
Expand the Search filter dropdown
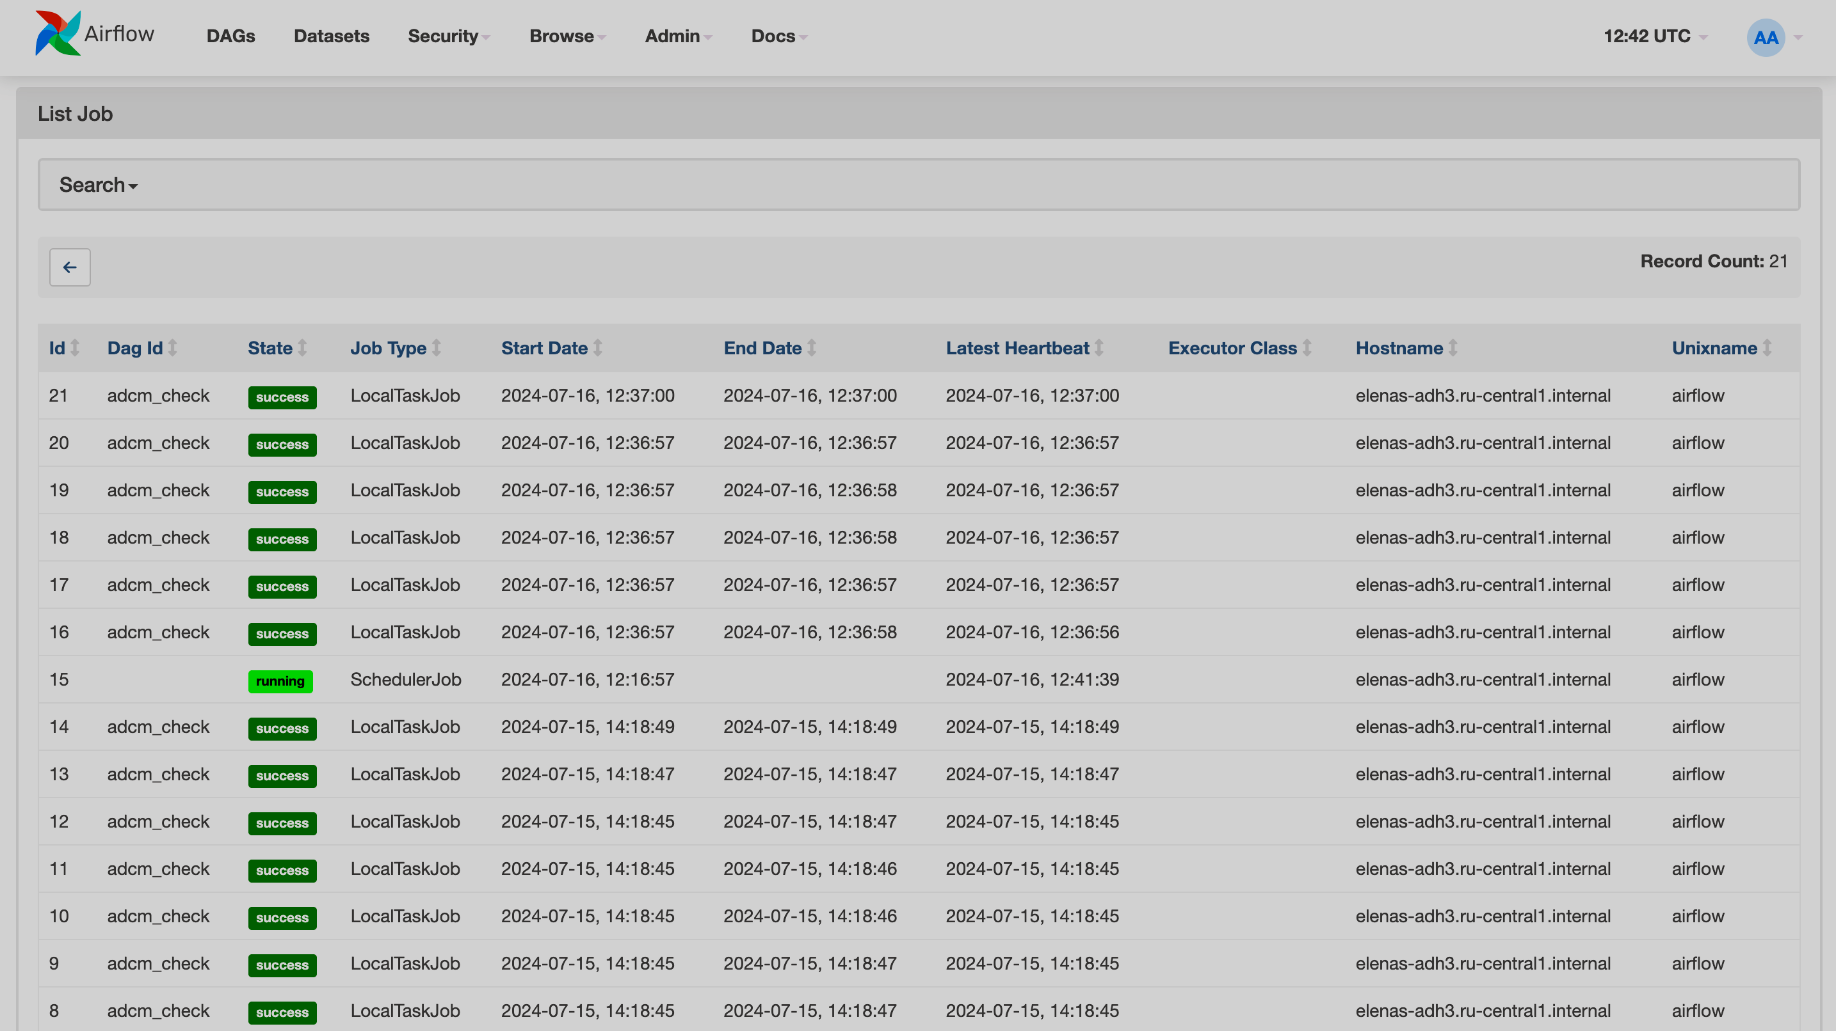click(99, 185)
